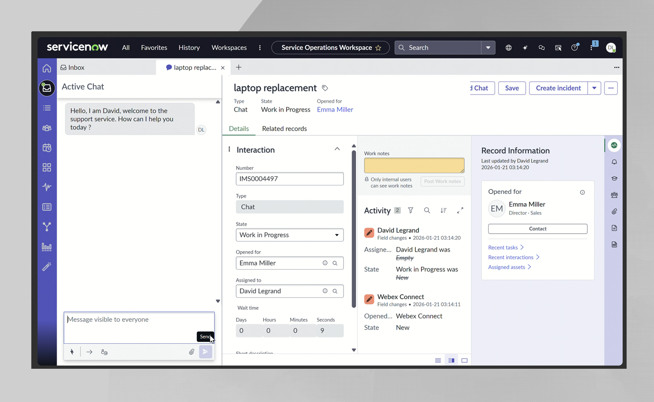Switch to the Related records tab
The image size is (654, 402).
[x=284, y=129]
